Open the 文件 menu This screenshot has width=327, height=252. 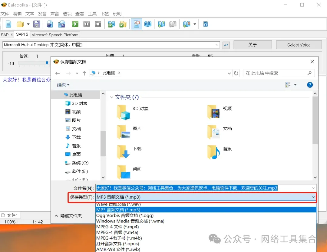click(5, 14)
